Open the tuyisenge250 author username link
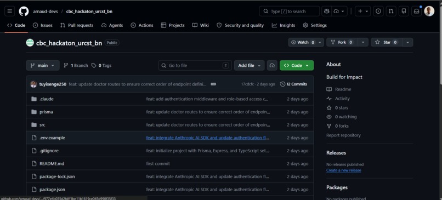The height and width of the screenshot is (200, 442). [53, 84]
